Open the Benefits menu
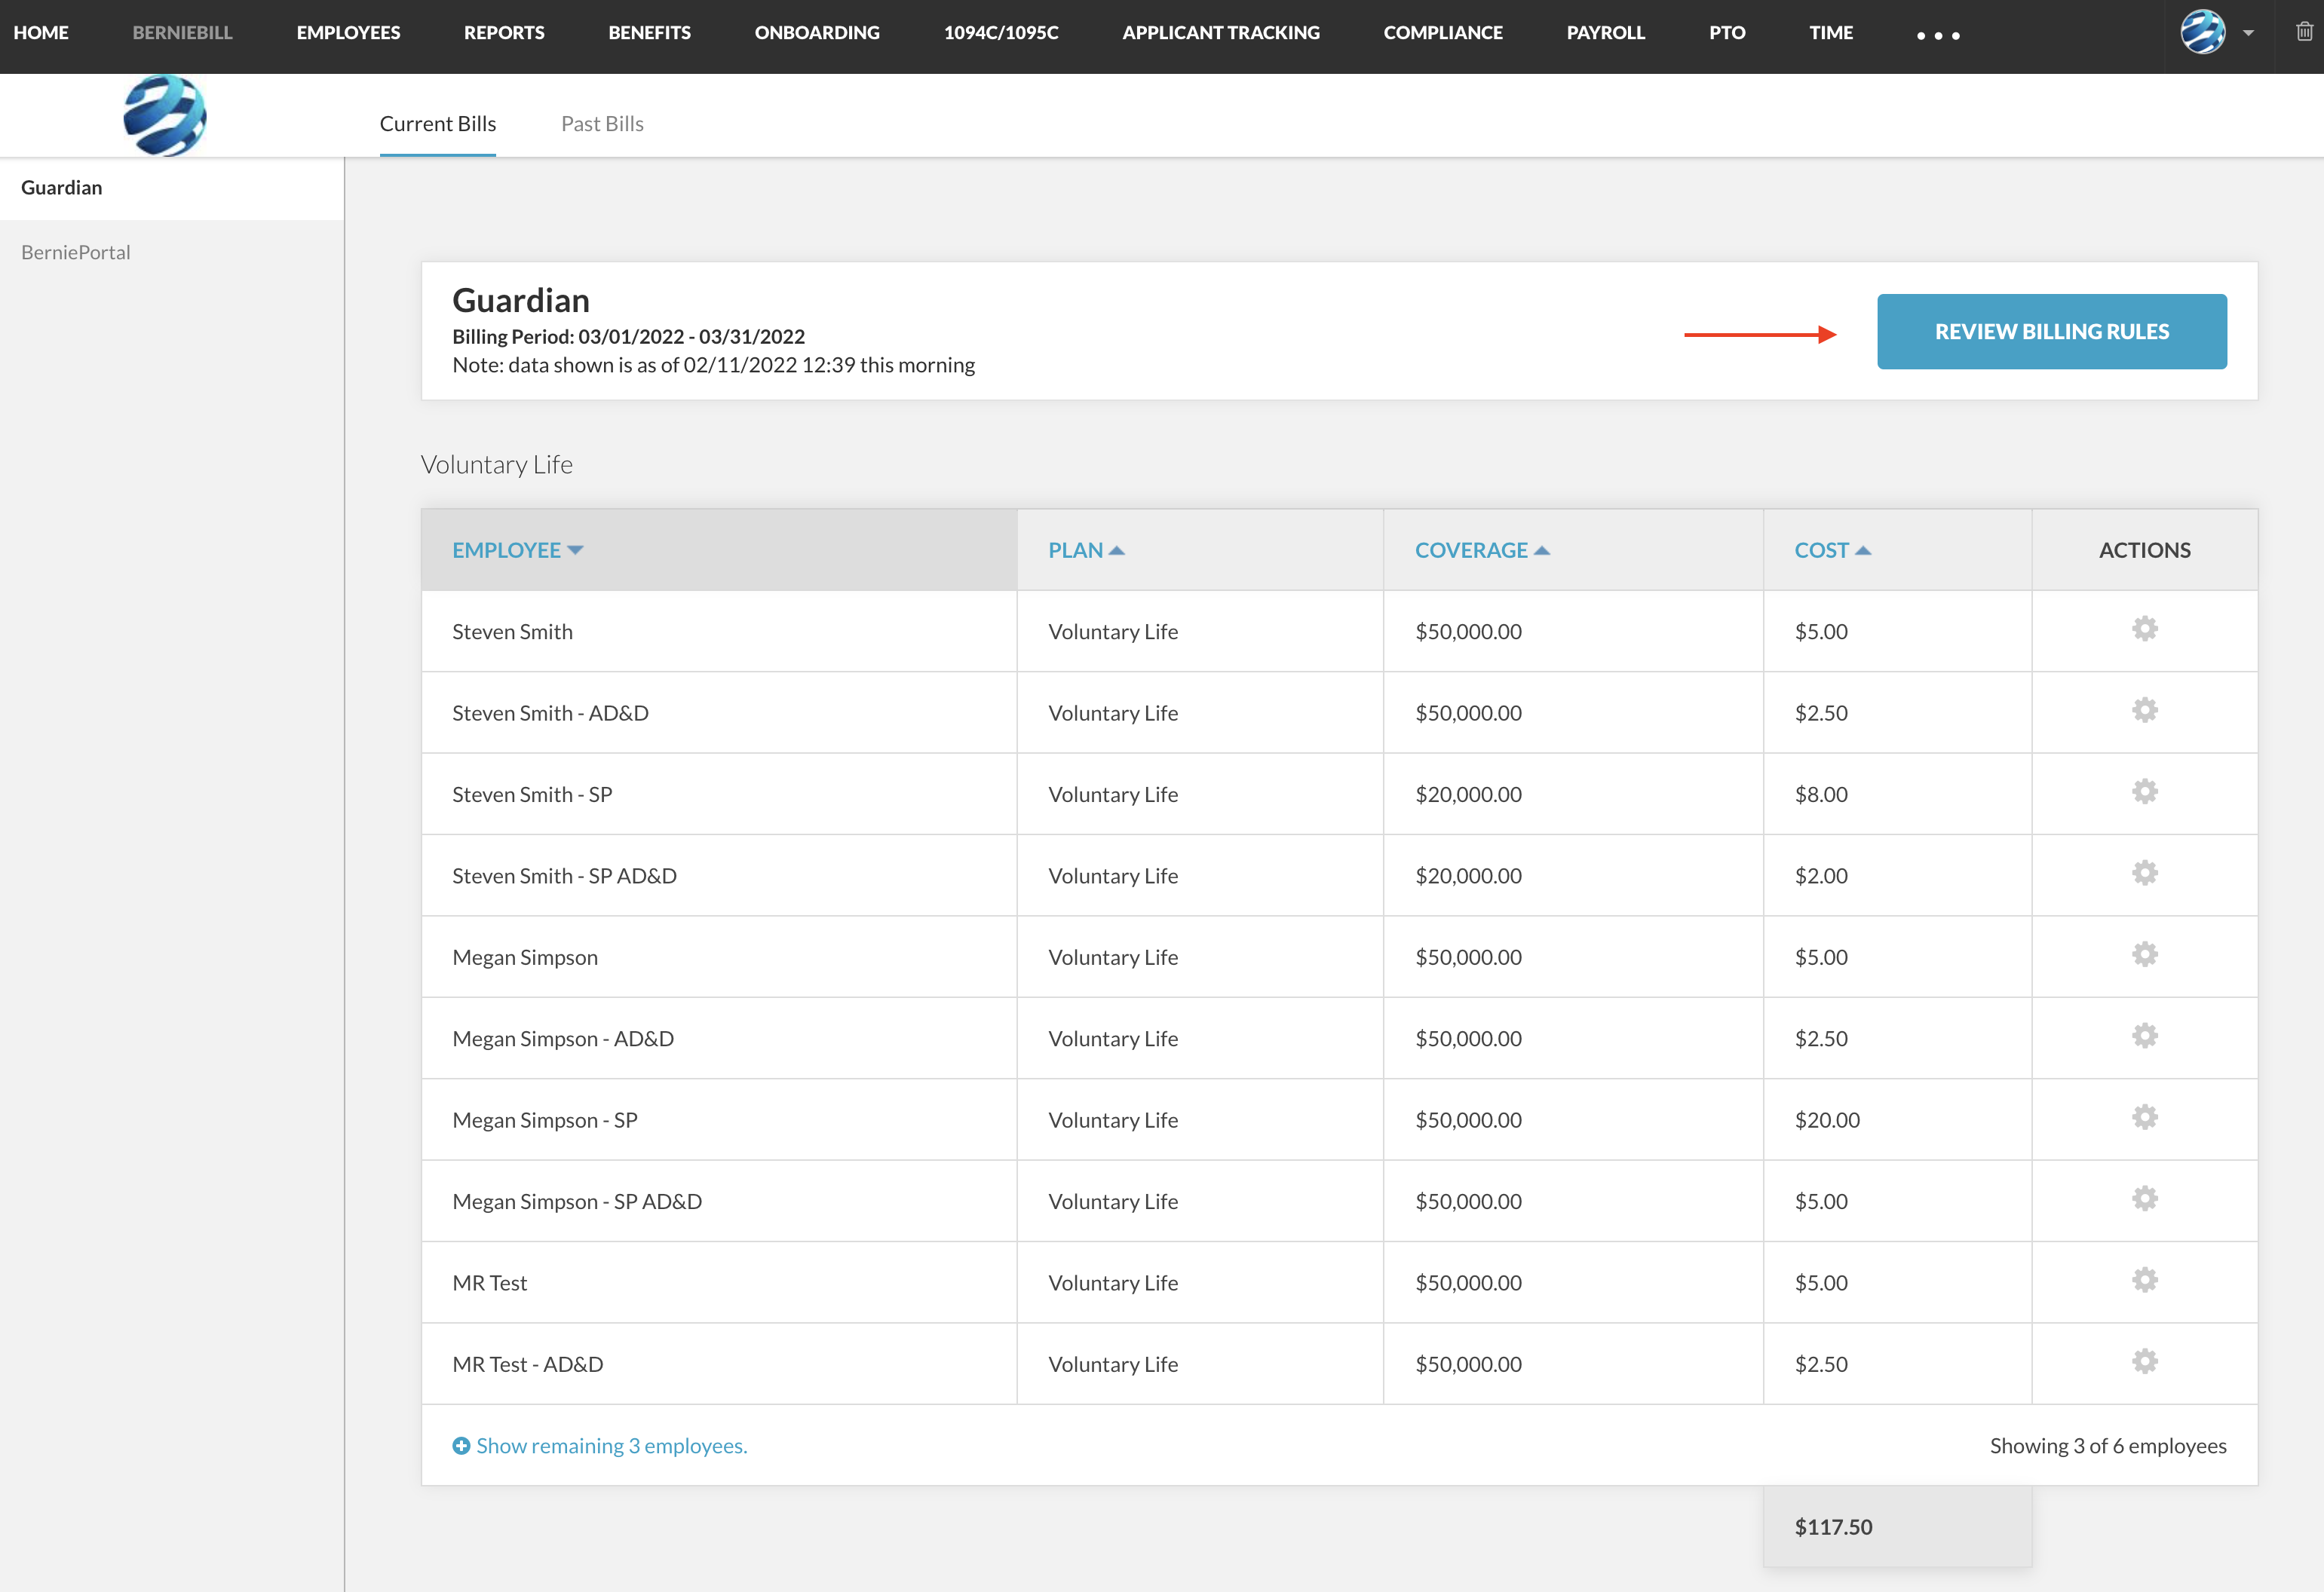This screenshot has width=2324, height=1592. 650,33
